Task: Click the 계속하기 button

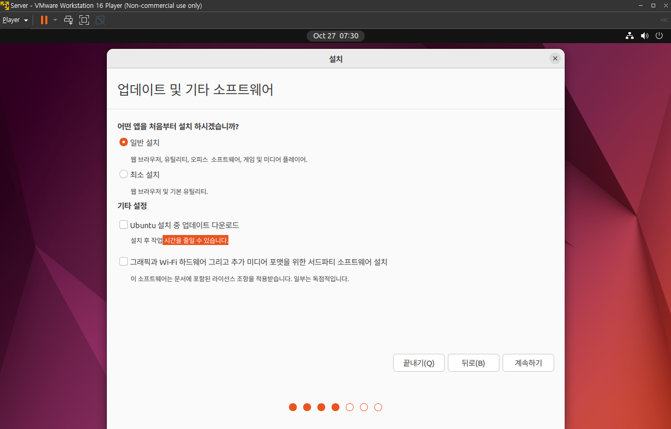Action: pyautogui.click(x=528, y=363)
